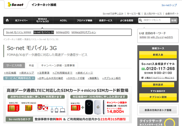Open the プロバイダ乗換 menu
182x126 pixels.
pyautogui.click(x=84, y=21)
